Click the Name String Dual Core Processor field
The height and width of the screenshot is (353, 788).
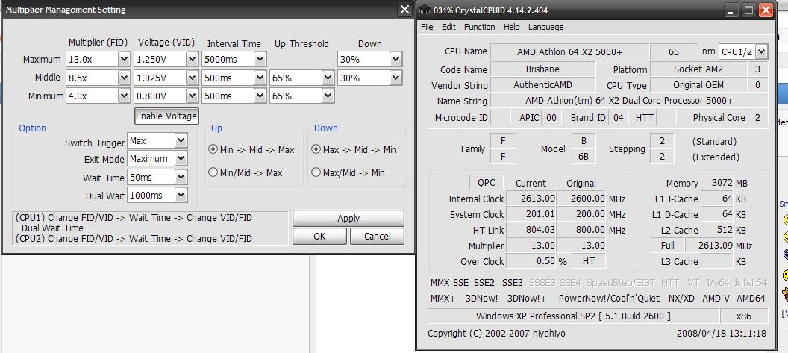pyautogui.click(x=629, y=101)
